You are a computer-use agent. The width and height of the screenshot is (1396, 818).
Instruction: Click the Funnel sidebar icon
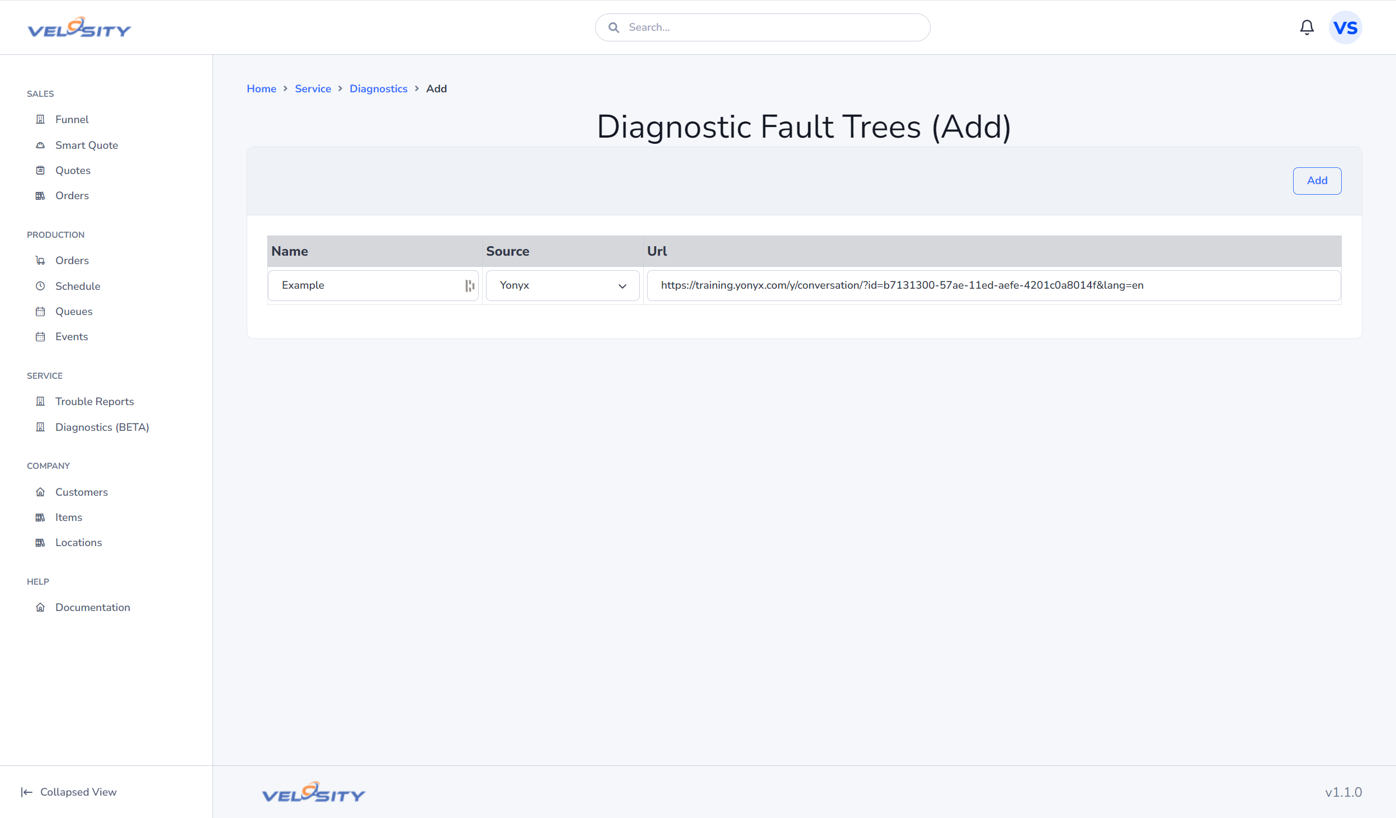click(x=40, y=119)
